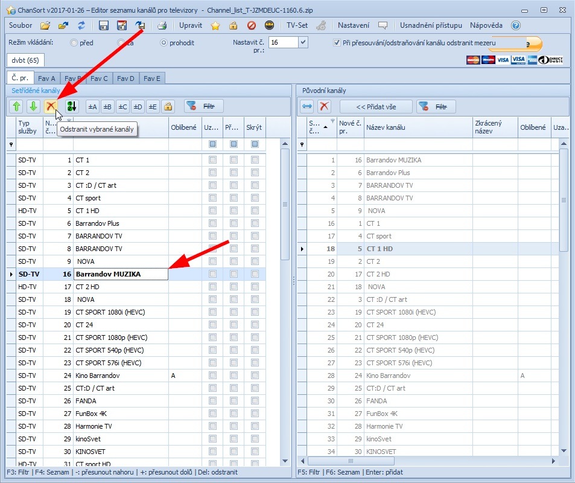Screen dimensions: 575x483
Task: Click the blue help question mark icon
Action: tap(516, 25)
